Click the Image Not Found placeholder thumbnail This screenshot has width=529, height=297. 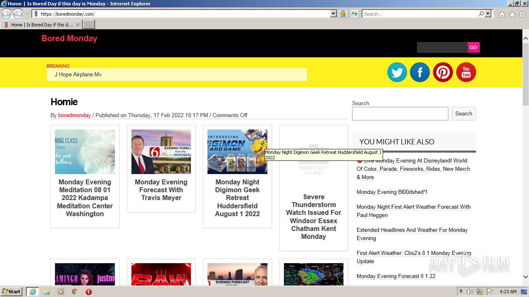pyautogui.click(x=314, y=159)
